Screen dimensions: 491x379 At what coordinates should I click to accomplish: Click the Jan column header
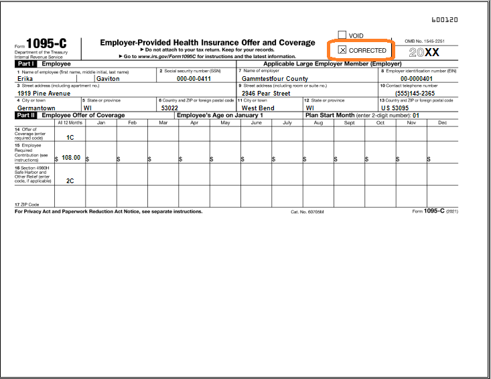pyautogui.click(x=101, y=123)
